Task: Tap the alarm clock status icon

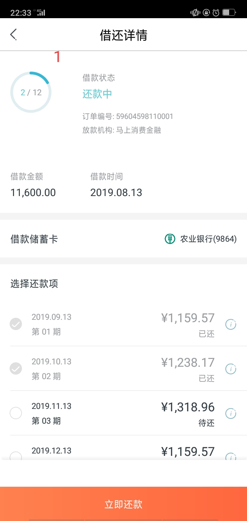Action: pos(216,13)
